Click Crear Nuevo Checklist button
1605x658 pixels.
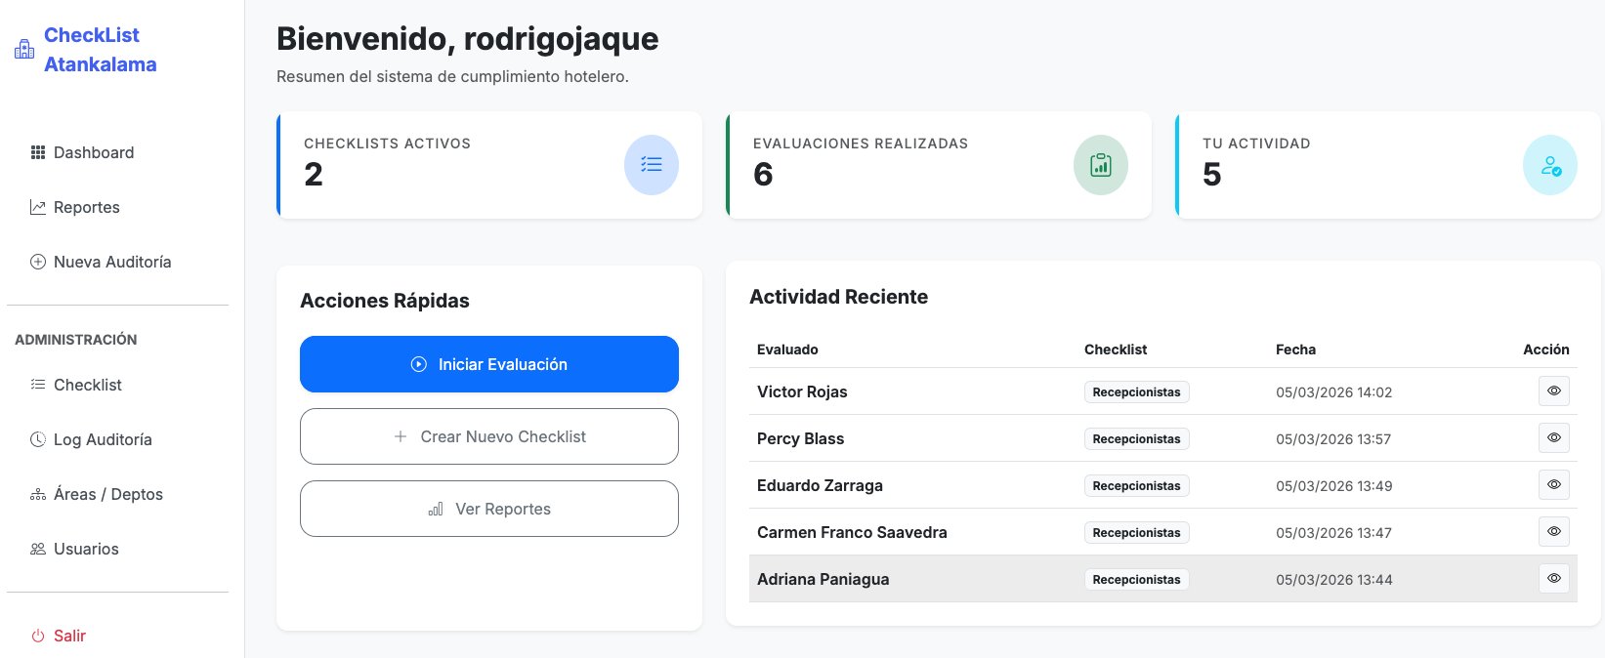tap(488, 436)
